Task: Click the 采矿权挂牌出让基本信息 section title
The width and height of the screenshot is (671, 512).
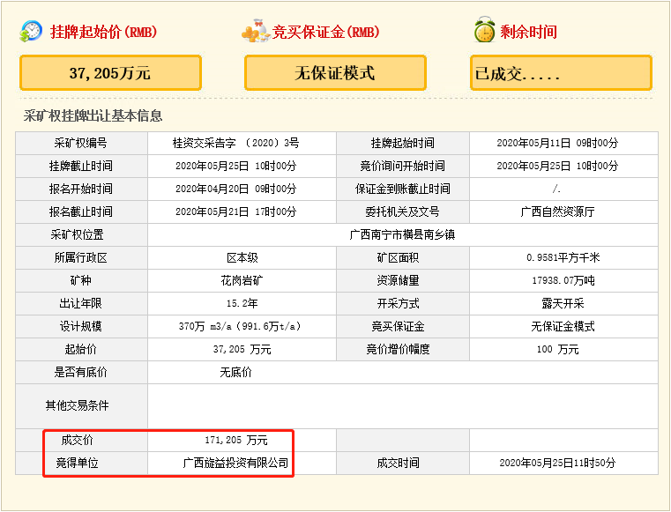Action: tap(93, 116)
